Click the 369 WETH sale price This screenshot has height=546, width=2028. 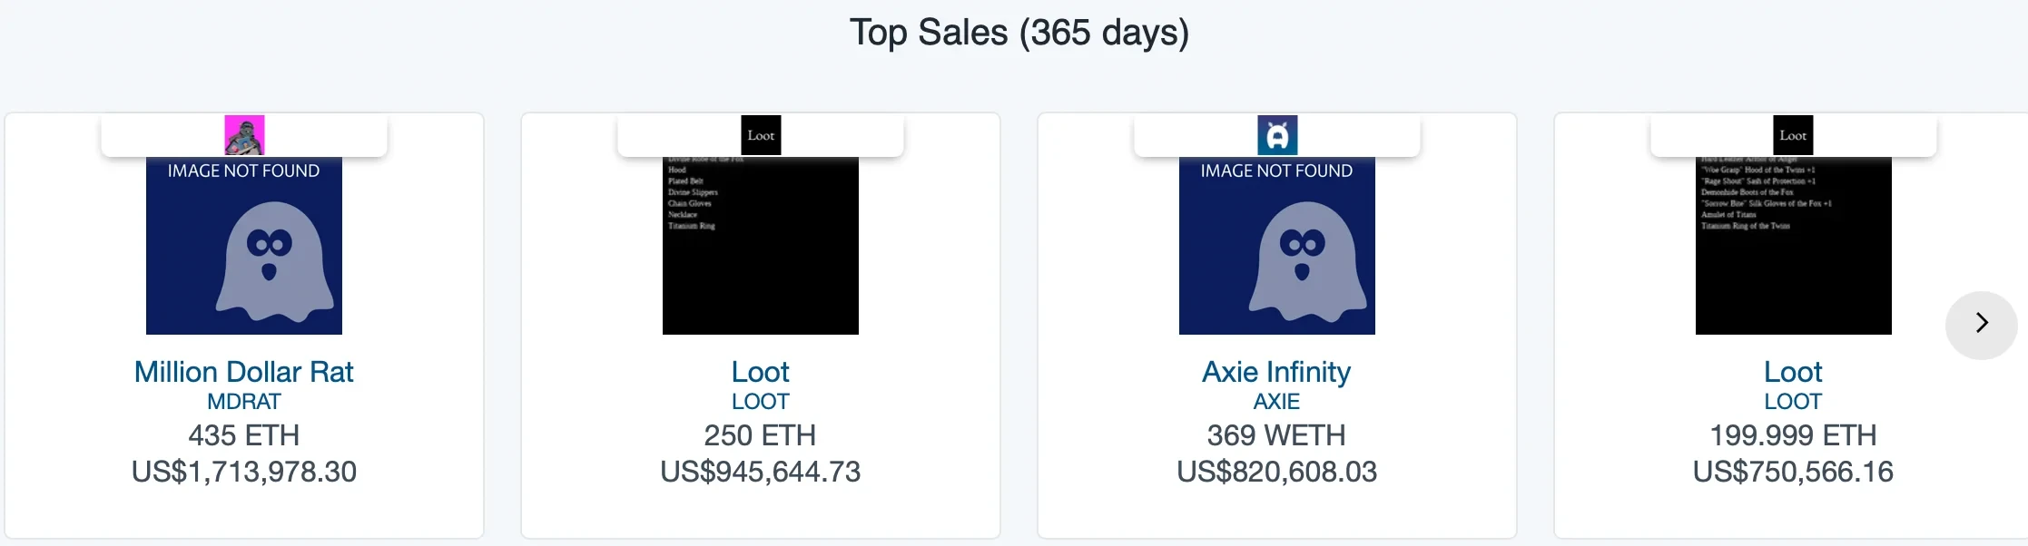(1276, 435)
